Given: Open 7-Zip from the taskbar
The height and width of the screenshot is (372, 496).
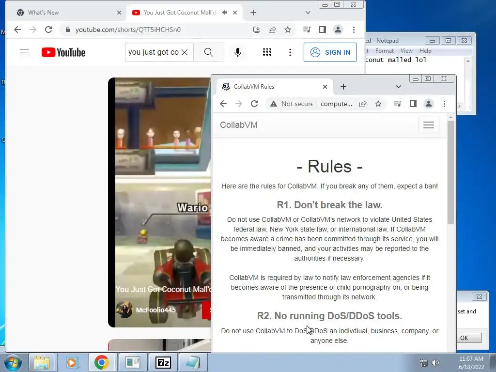Looking at the screenshot, I should click(x=163, y=362).
